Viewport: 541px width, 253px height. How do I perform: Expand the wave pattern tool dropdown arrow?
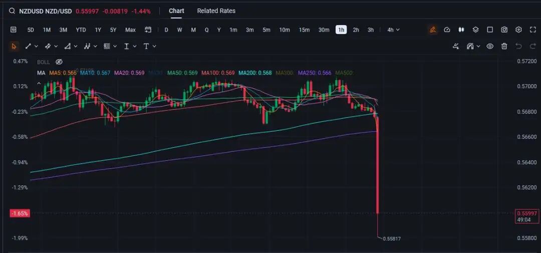95,46
